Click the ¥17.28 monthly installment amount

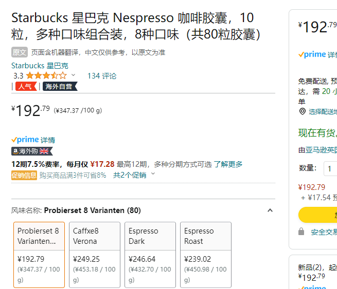102,164
